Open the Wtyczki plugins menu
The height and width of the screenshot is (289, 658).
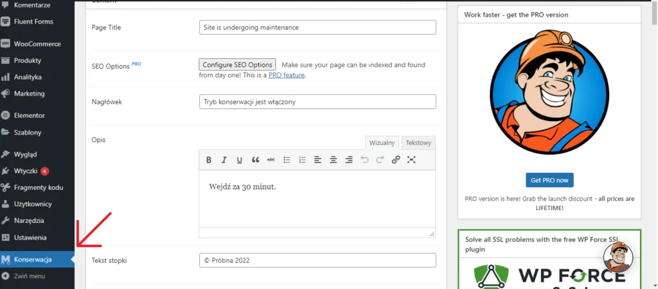coord(26,171)
